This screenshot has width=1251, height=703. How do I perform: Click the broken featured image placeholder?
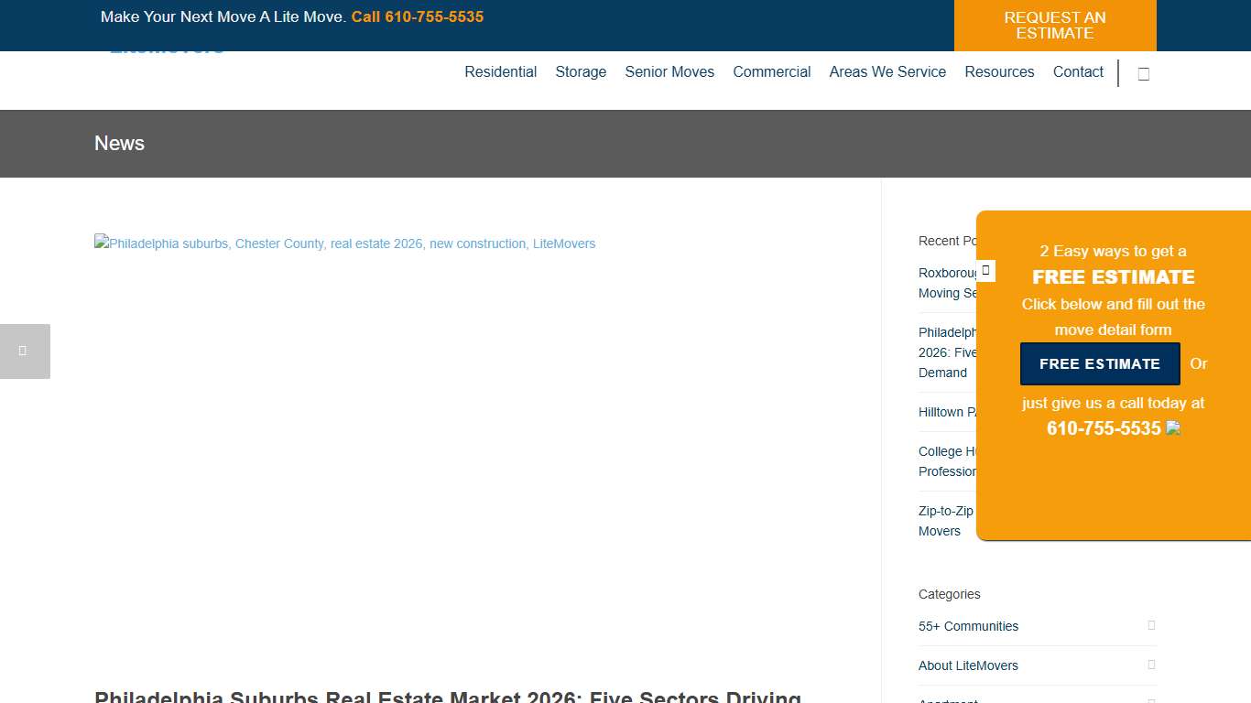344,243
